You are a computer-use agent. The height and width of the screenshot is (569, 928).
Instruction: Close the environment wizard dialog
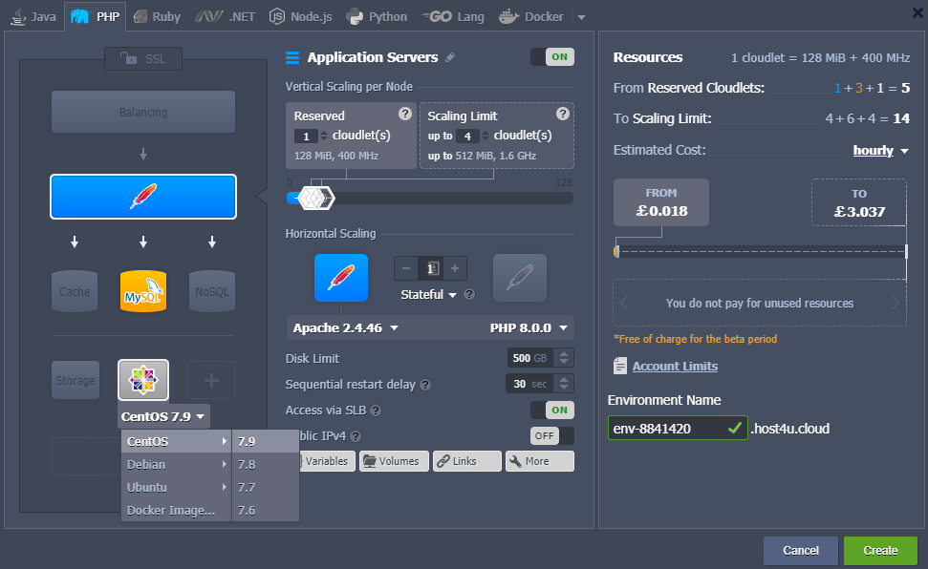tap(917, 12)
